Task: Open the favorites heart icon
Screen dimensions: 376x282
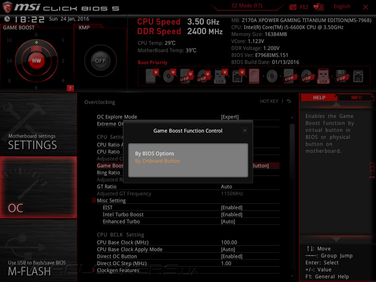Action: (319, 7)
